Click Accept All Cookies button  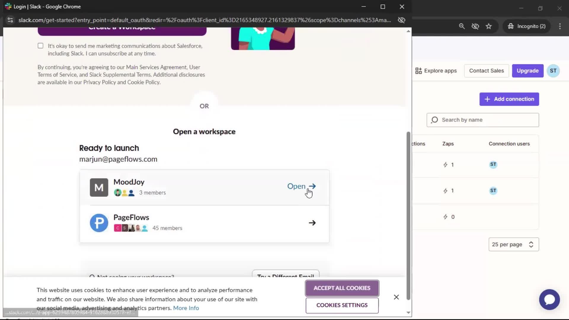click(342, 288)
